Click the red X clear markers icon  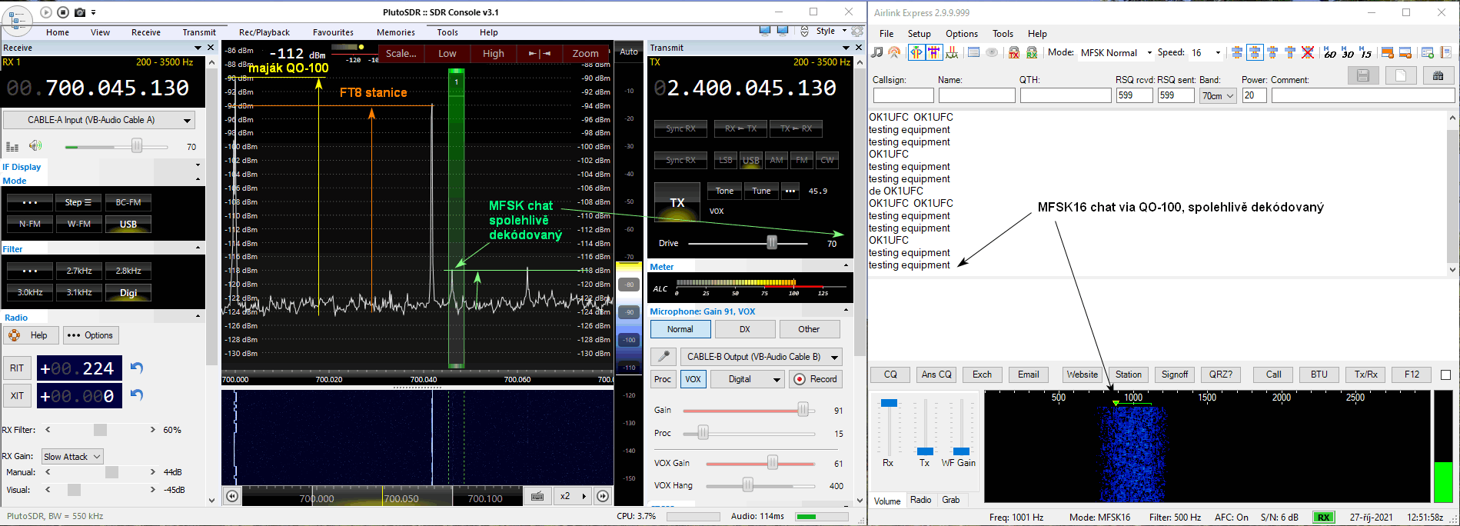[x=1307, y=52]
